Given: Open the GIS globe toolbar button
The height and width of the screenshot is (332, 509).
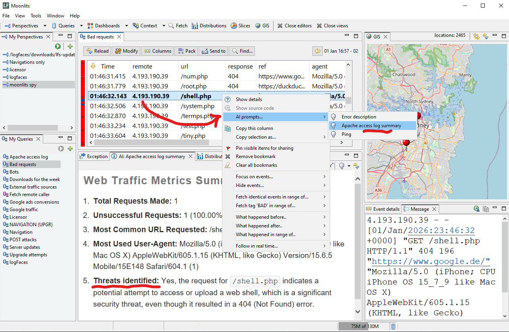Looking at the screenshot, I should click(258, 26).
